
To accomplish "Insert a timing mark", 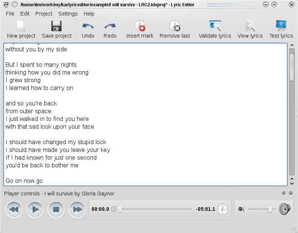I will click(140, 29).
